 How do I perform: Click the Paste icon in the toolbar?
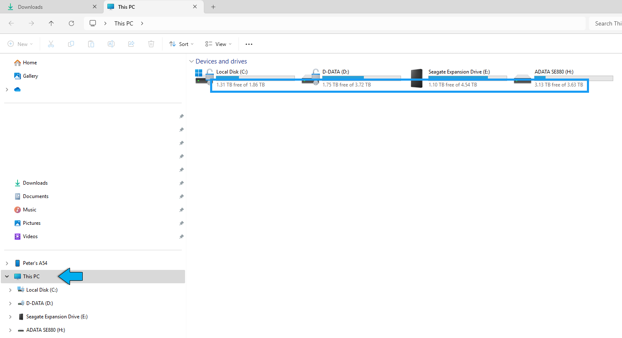pyautogui.click(x=91, y=44)
